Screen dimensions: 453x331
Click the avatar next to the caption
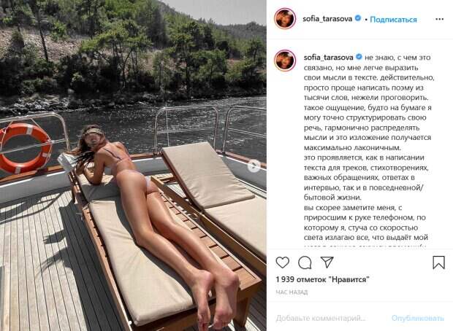click(284, 61)
